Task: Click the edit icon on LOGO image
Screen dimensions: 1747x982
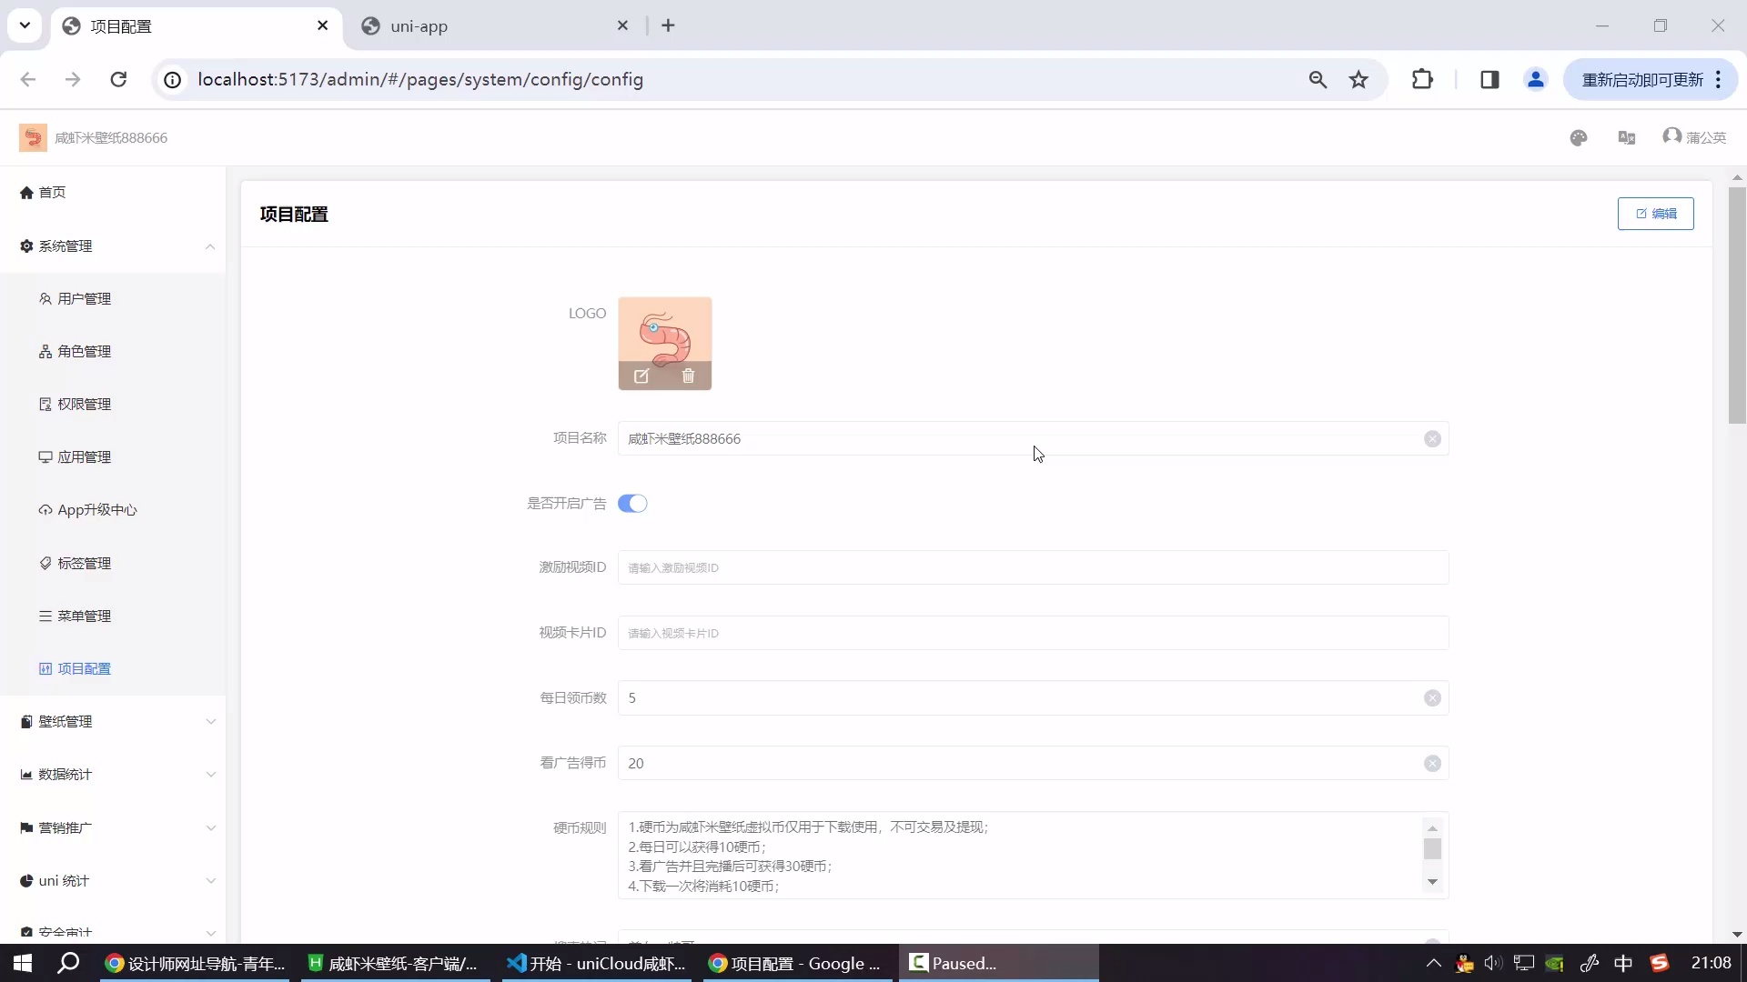Action: 641,376
